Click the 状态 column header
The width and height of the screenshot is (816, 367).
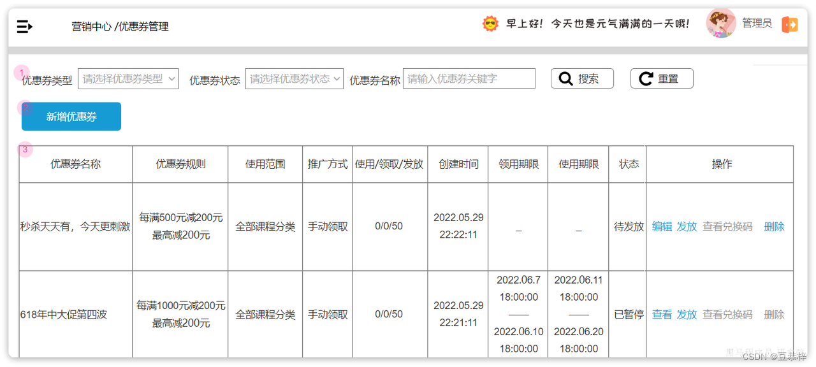(x=629, y=164)
